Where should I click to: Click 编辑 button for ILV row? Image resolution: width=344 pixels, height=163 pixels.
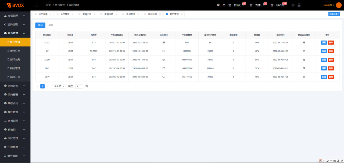324,51
